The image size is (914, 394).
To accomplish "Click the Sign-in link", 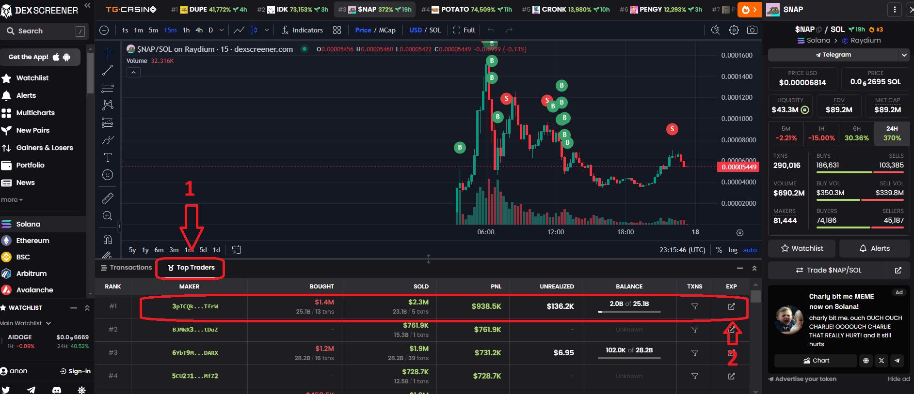I will pos(75,371).
